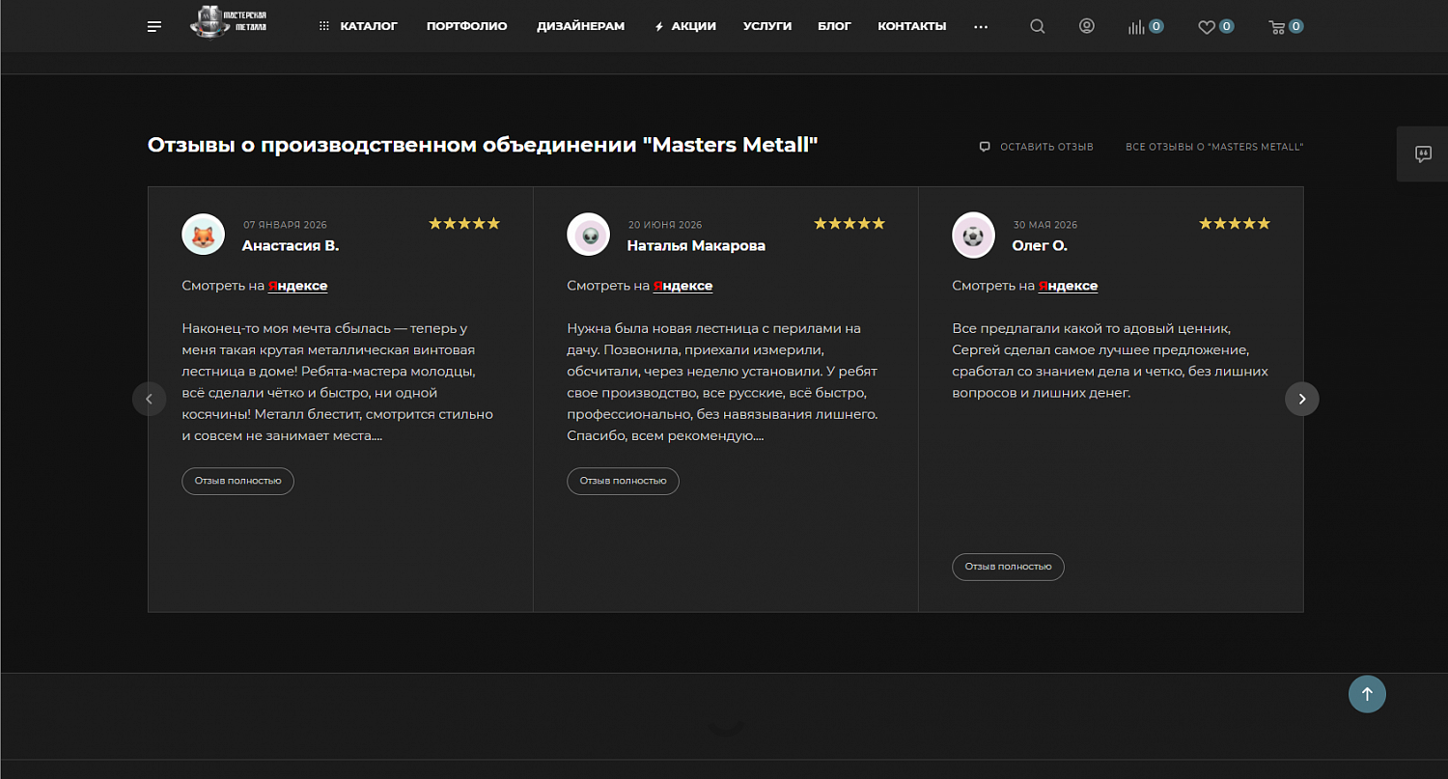Click review text starting "Наконец-то моя мечта сбылась"
The image size is (1448, 779).
(x=338, y=382)
